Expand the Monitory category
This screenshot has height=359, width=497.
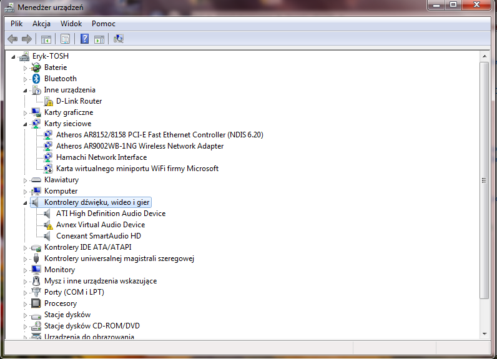[x=25, y=270]
